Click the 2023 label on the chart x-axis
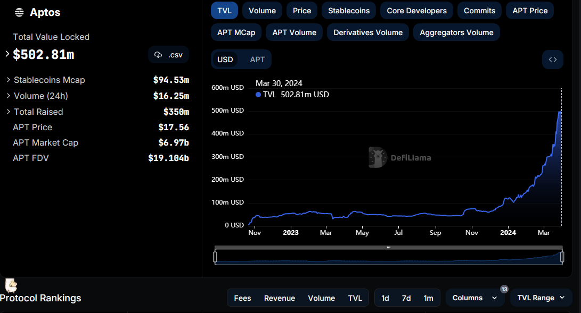Image resolution: width=581 pixels, height=313 pixels. coord(291,232)
